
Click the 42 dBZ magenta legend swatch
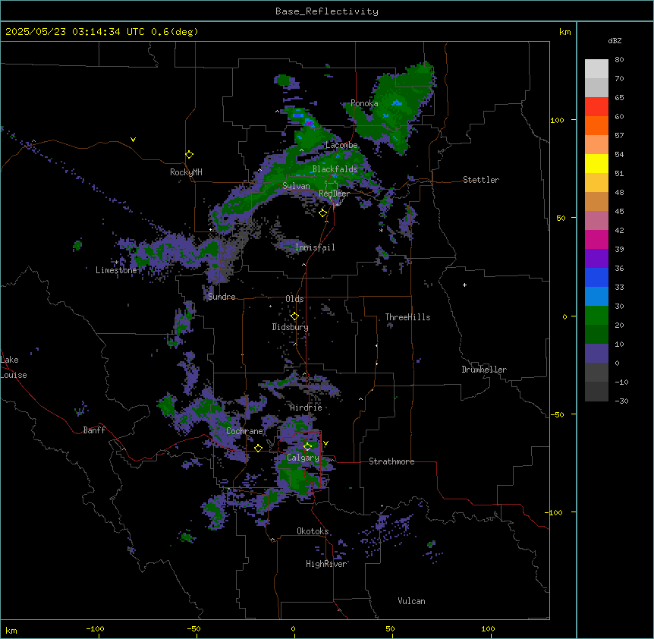[x=596, y=239]
